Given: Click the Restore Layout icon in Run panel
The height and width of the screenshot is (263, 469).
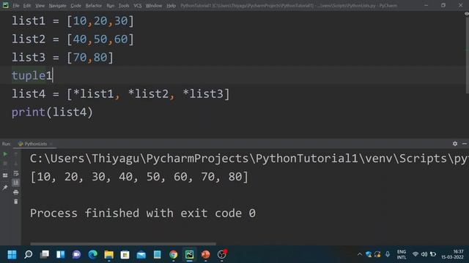Looking at the screenshot, I should click(5, 175).
